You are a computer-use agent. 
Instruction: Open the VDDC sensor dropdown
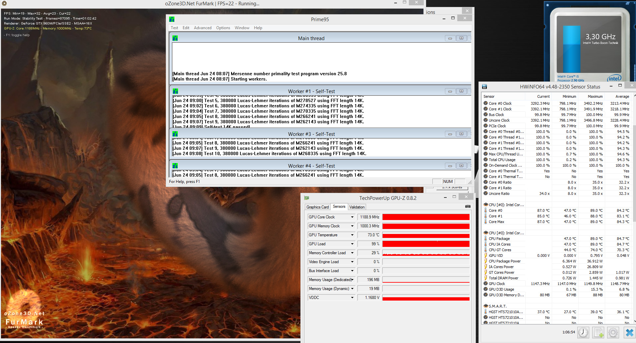tap(352, 298)
